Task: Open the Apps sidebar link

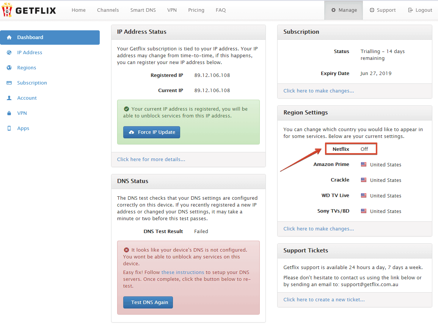Action: (x=23, y=128)
